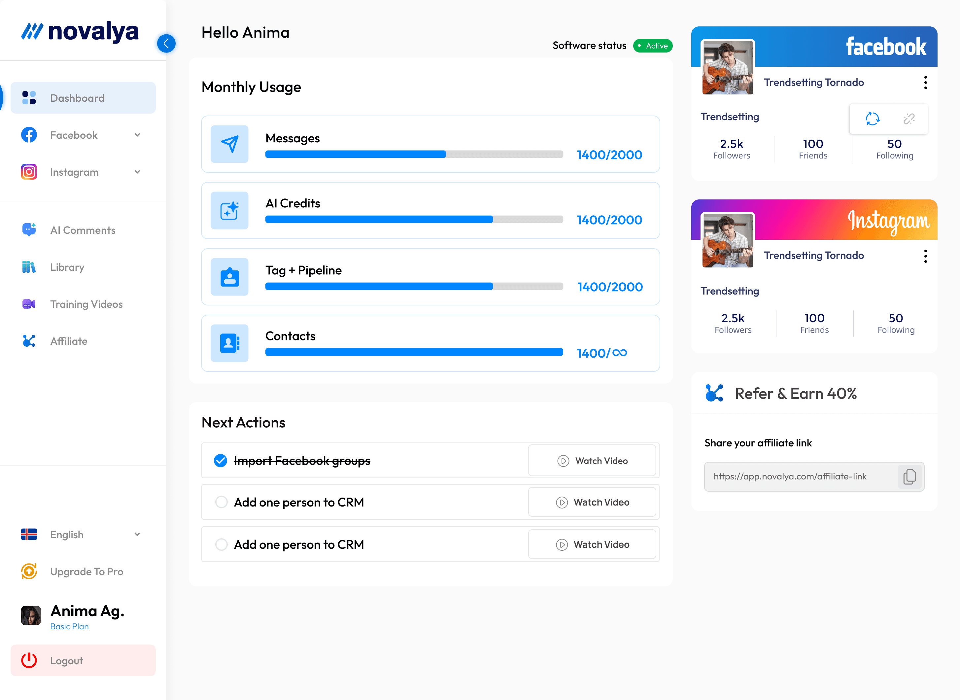The height and width of the screenshot is (700, 960).
Task: Click the Instagram logo icon in sidebar
Action: point(29,172)
